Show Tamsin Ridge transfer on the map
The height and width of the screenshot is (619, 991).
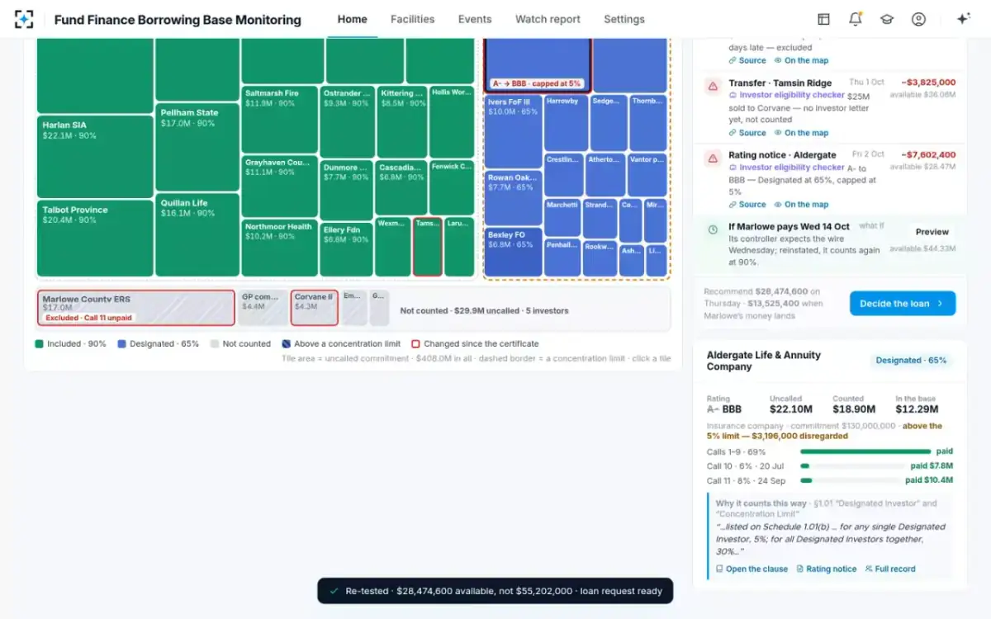tap(801, 133)
